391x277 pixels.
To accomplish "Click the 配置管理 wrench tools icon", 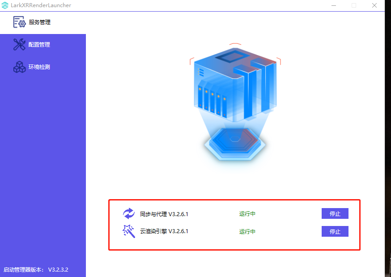I will click(x=19, y=45).
